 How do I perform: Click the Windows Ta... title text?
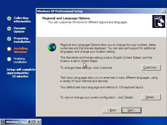coord(16,122)
